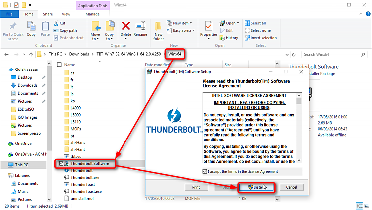Viewport: 372px width, 210px height.
Task: Switch to the View ribbon tab
Action: 66,14
